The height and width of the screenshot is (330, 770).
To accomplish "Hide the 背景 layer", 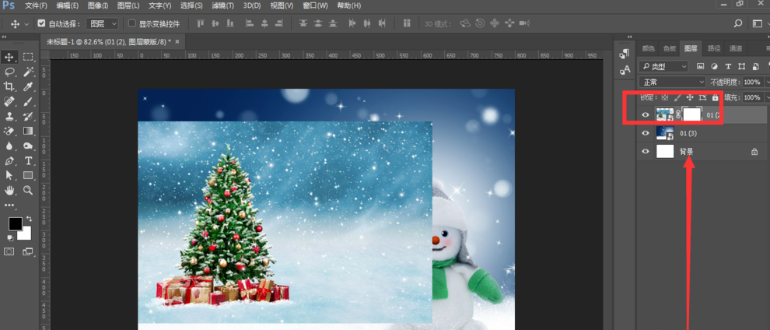I will tap(646, 152).
